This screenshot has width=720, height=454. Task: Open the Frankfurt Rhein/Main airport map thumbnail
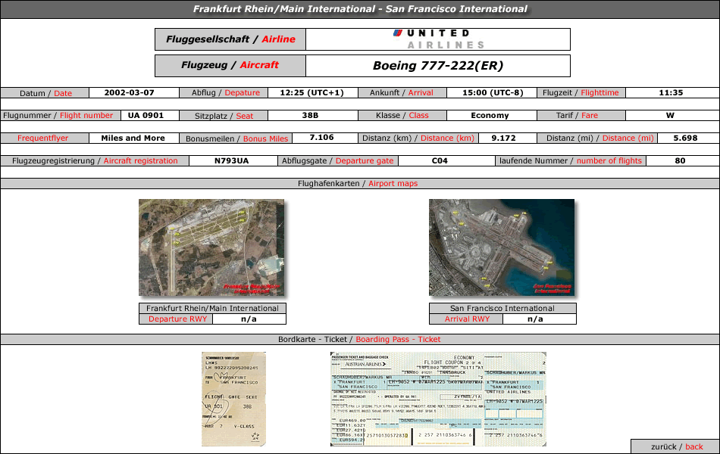211,247
